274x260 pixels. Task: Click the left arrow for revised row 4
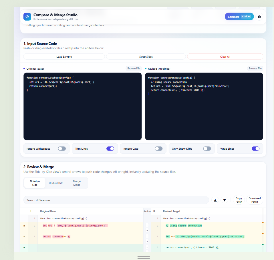click(147, 247)
